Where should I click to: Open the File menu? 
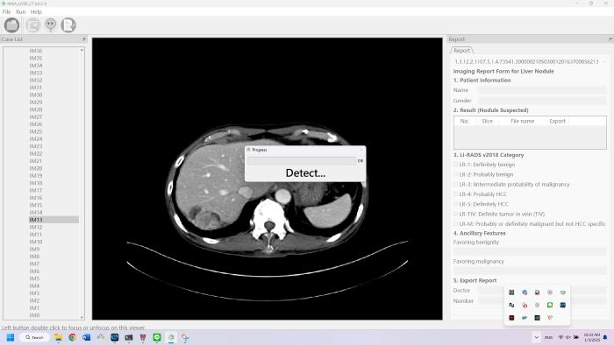[x=7, y=11]
